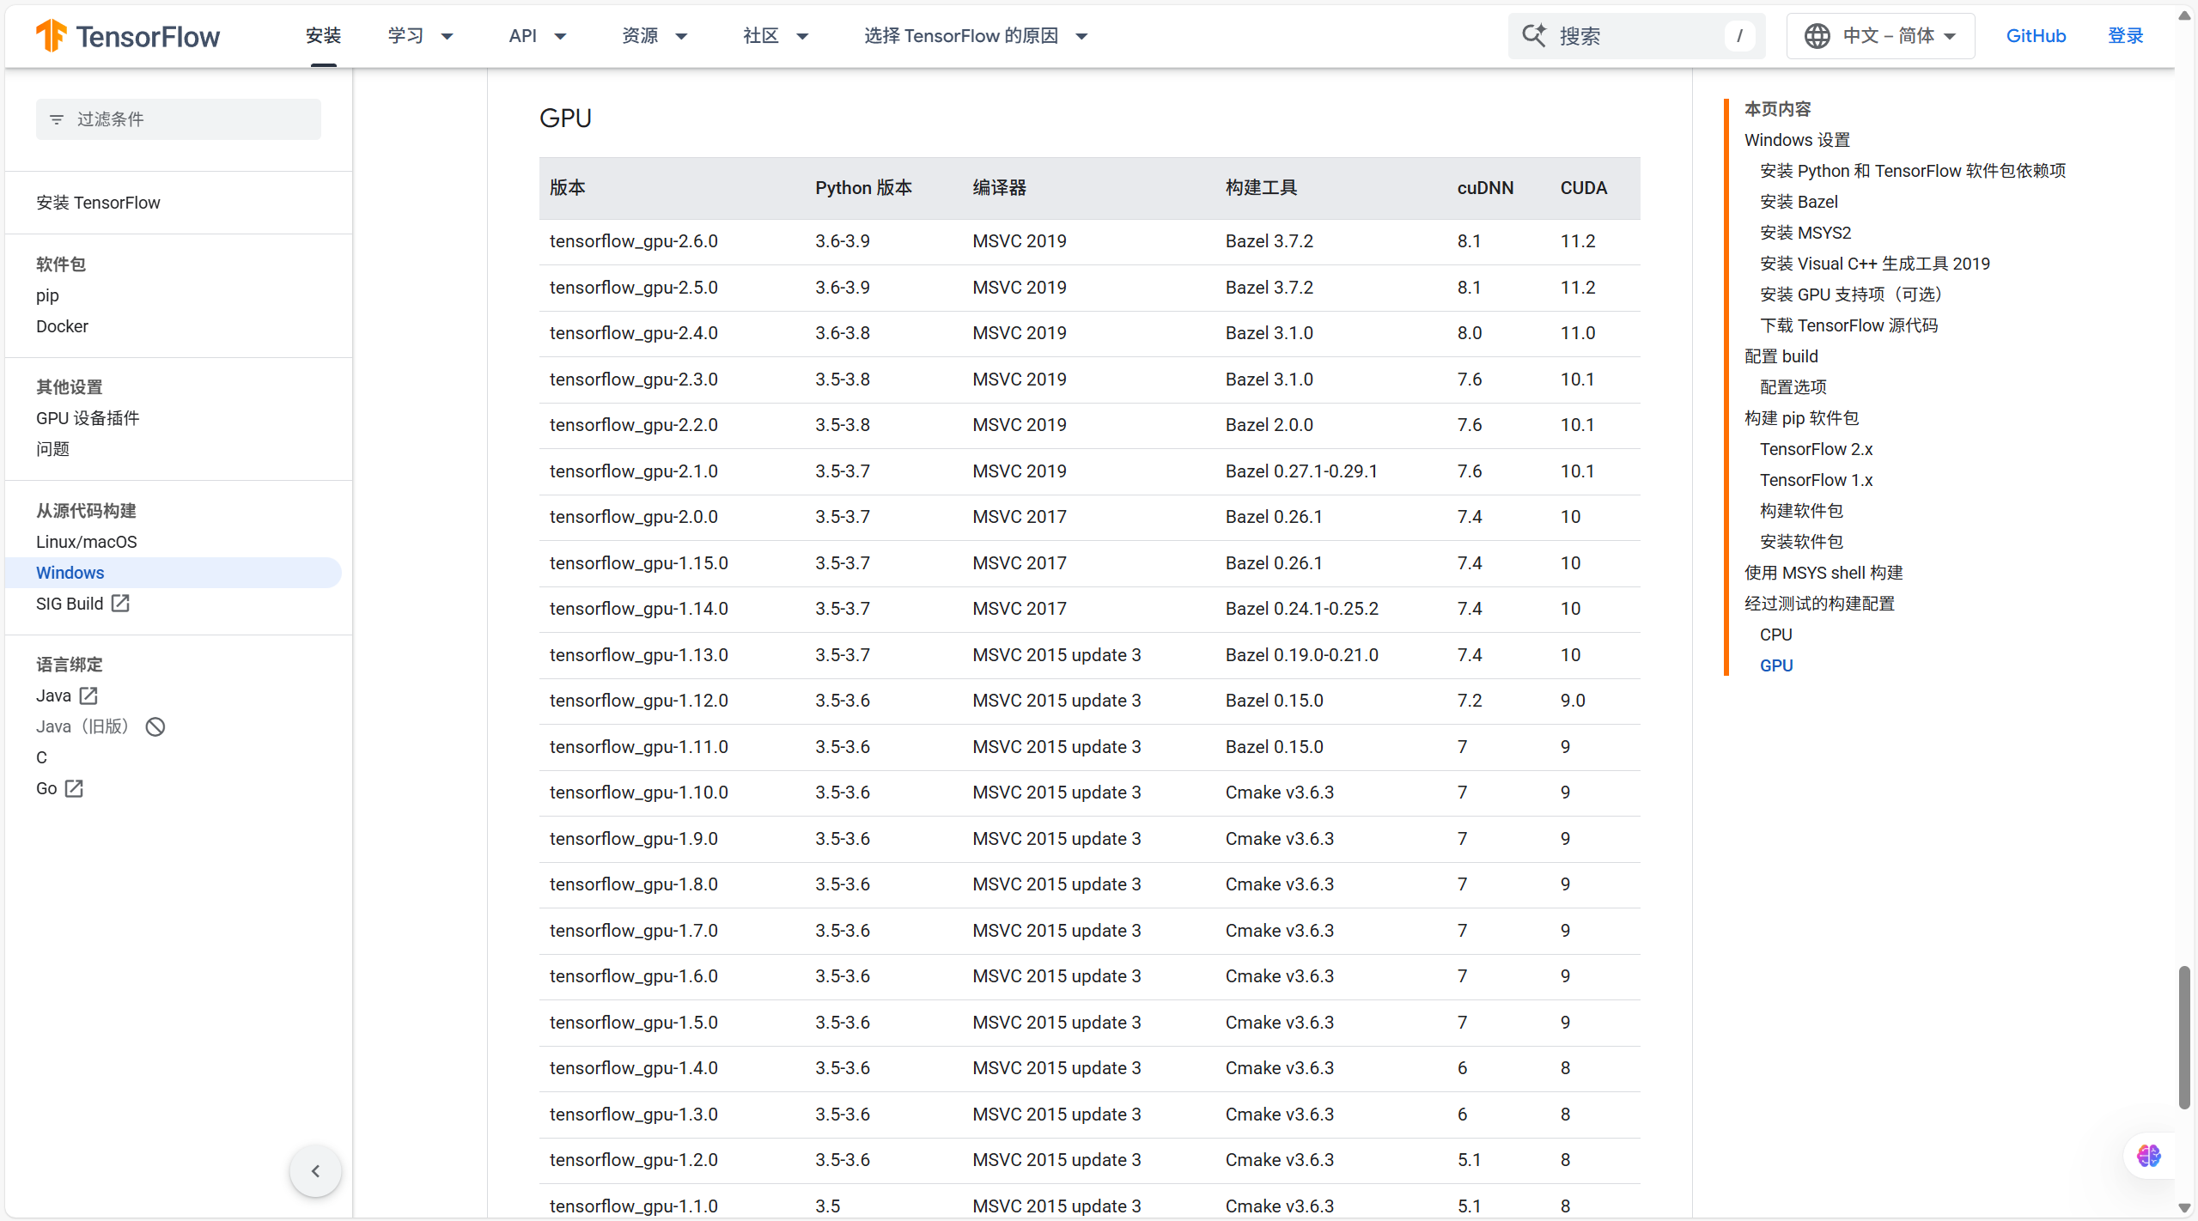Jump to 经过测试的构建配置 section
The height and width of the screenshot is (1221, 2198).
pyautogui.click(x=1819, y=604)
